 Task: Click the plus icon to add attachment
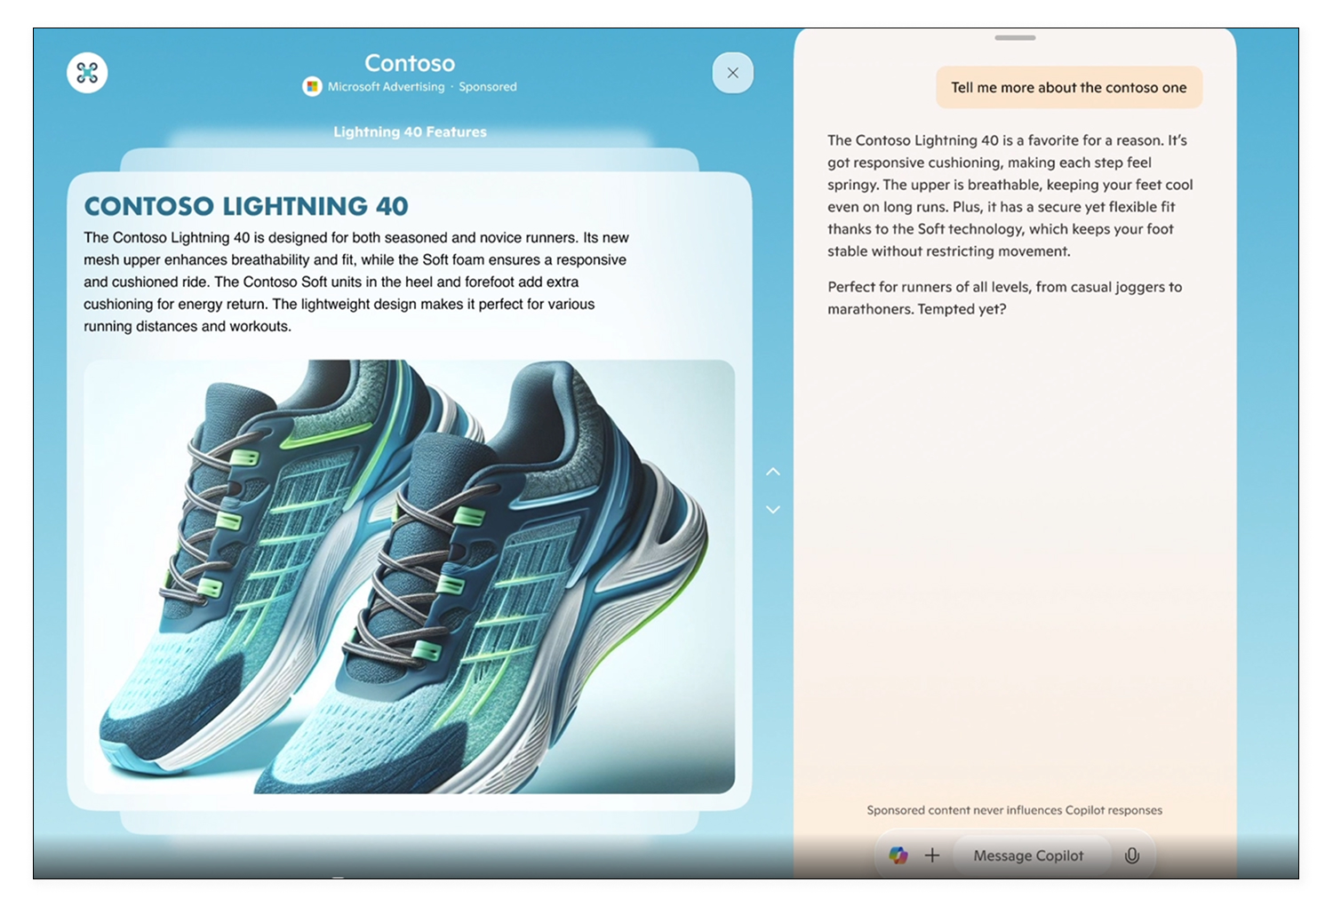[x=931, y=855]
